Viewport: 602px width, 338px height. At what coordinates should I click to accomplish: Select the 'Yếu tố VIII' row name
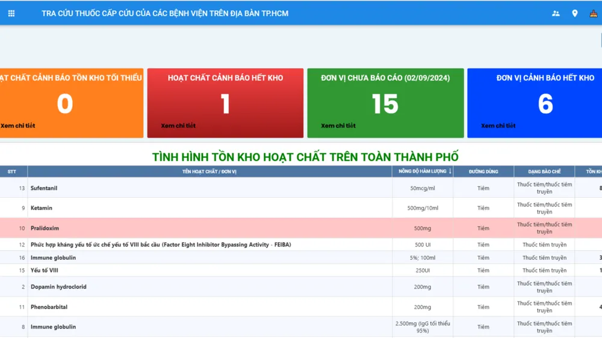(45, 270)
